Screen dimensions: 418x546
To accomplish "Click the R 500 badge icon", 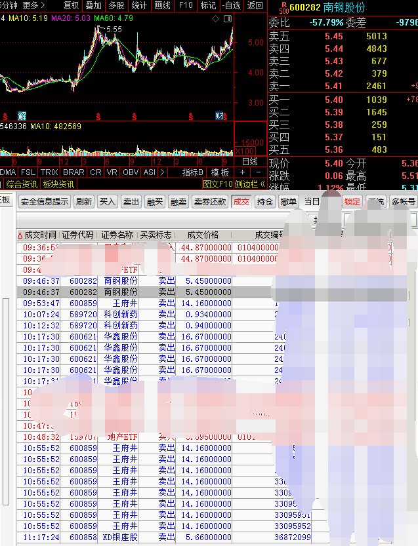I will pyautogui.click(x=283, y=8).
